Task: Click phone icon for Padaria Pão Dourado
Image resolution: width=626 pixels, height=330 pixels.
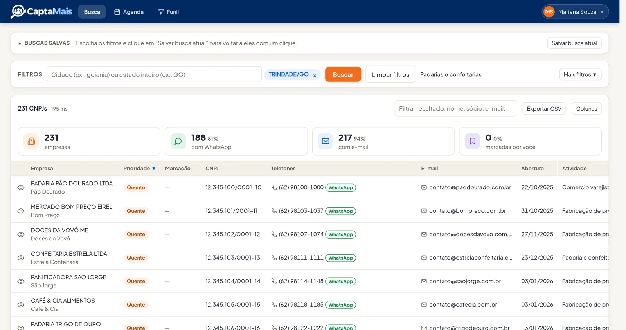Action: [x=274, y=187]
